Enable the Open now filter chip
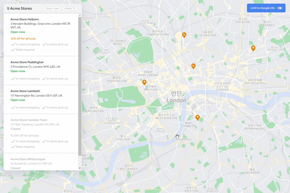 [x=52, y=8]
